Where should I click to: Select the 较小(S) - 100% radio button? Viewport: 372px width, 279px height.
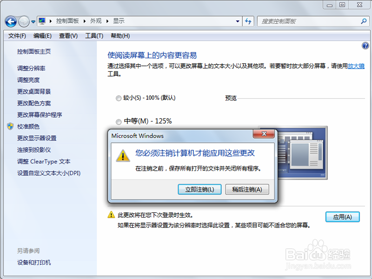pyautogui.click(x=119, y=98)
